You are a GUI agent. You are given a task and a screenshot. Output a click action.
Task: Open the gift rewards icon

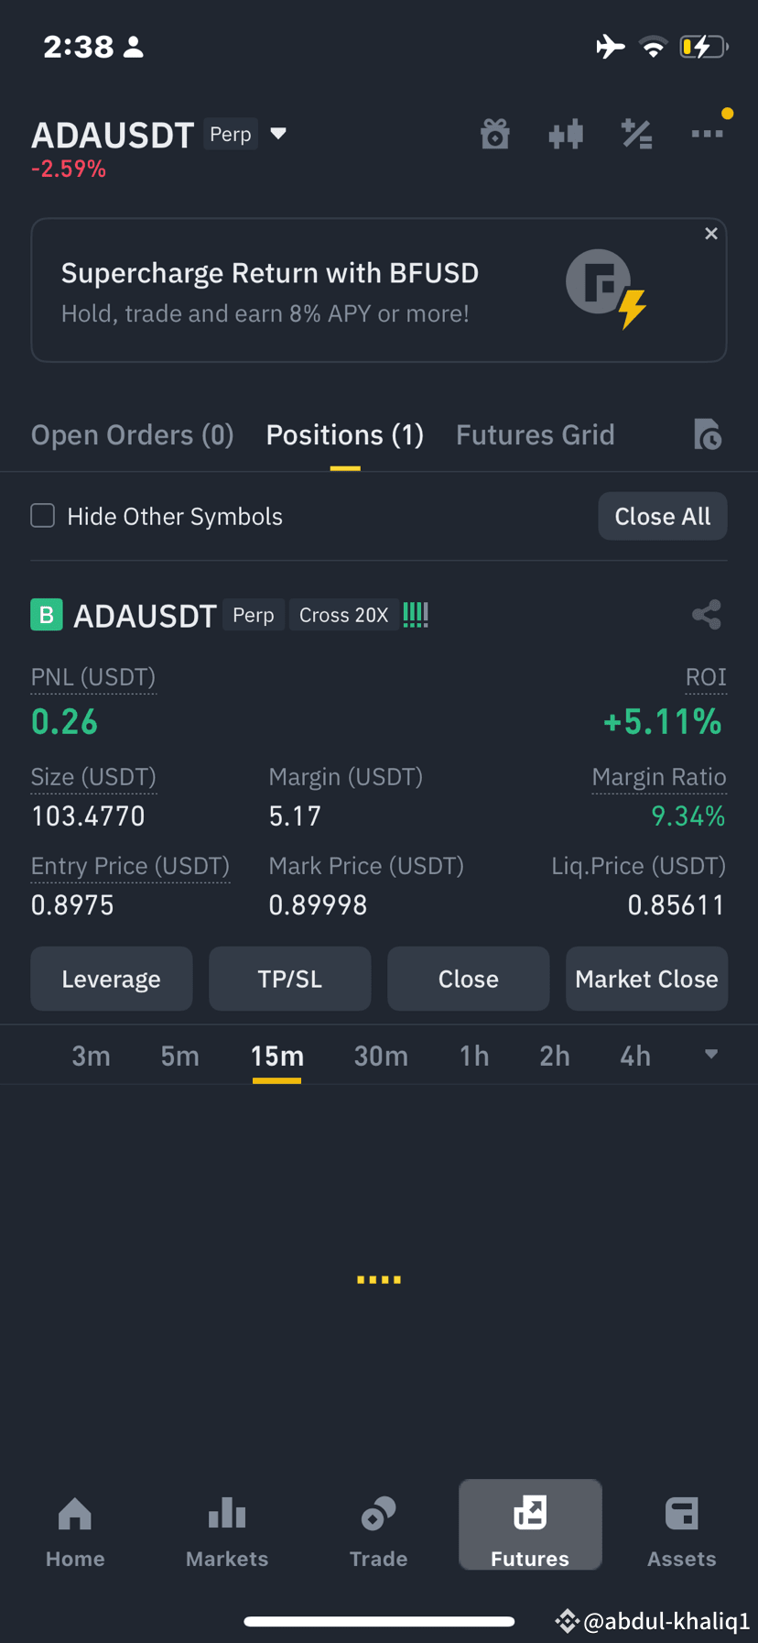click(x=495, y=134)
